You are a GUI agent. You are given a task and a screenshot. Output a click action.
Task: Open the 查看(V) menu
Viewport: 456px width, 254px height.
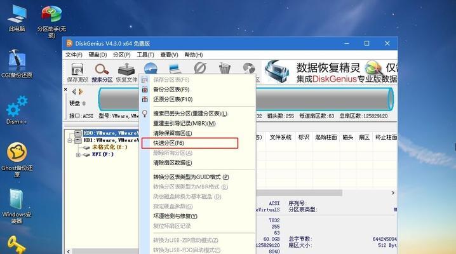coord(169,55)
